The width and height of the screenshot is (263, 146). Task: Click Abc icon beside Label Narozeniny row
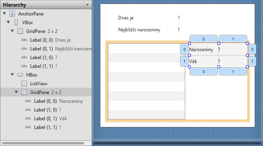coord(28,101)
